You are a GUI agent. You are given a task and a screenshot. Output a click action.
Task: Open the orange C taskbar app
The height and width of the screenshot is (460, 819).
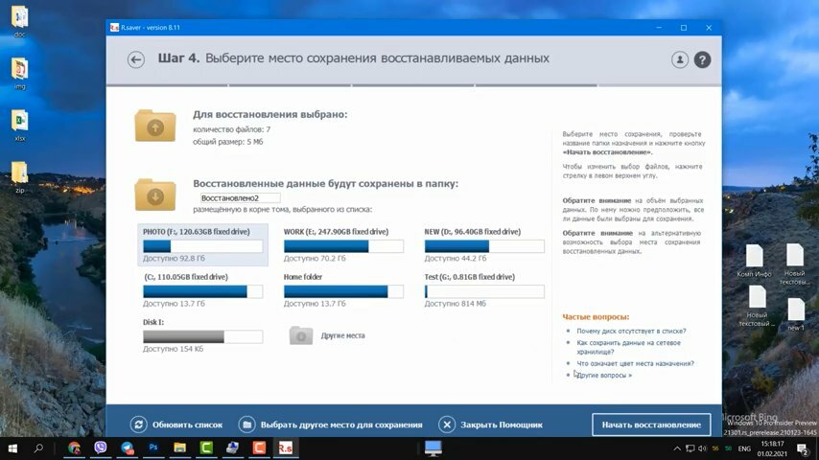259,448
